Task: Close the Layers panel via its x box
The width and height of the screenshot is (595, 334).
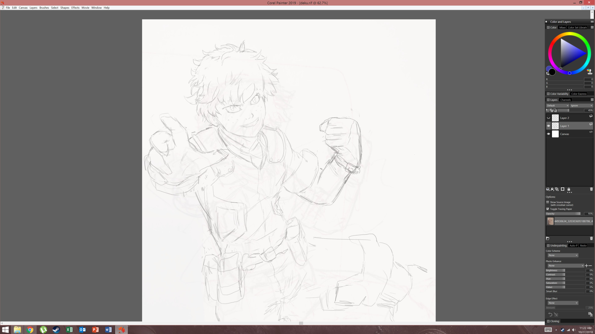Action: [548, 100]
